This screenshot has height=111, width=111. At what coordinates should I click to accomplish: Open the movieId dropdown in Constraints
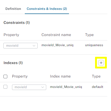(x=20, y=46)
